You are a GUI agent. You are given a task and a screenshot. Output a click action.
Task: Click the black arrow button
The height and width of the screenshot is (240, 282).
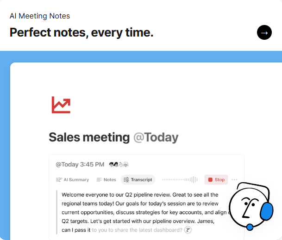(264, 33)
